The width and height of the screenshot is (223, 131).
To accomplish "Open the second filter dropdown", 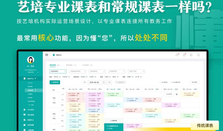I will 77,71.
